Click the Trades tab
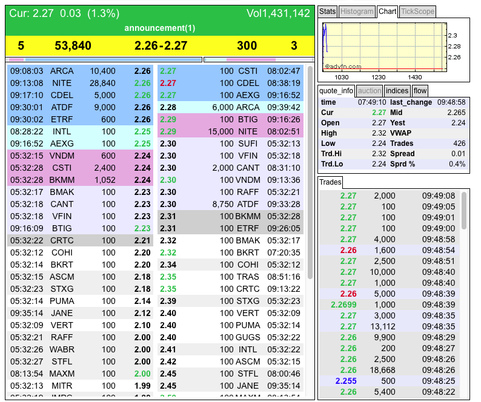The image size is (481, 402). pyautogui.click(x=331, y=182)
